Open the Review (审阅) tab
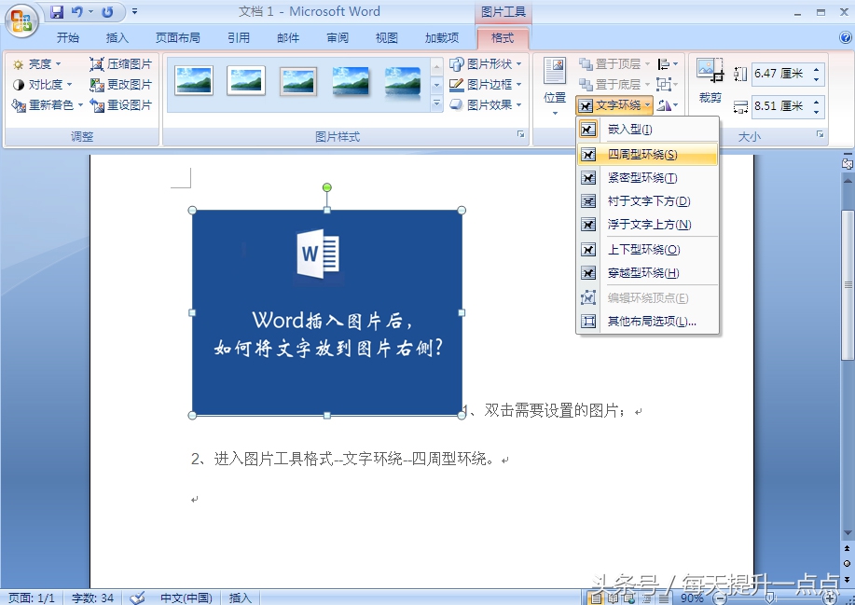Viewport: 855px width, 605px height. point(338,37)
